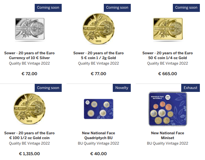205x160 pixels.
Task: Click the € 40.00 Quadriptych price
Action: (98, 154)
